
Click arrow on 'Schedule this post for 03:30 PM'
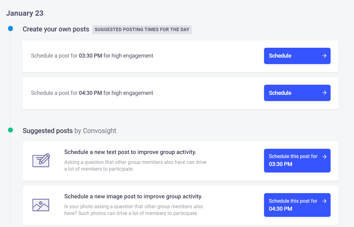(324, 156)
